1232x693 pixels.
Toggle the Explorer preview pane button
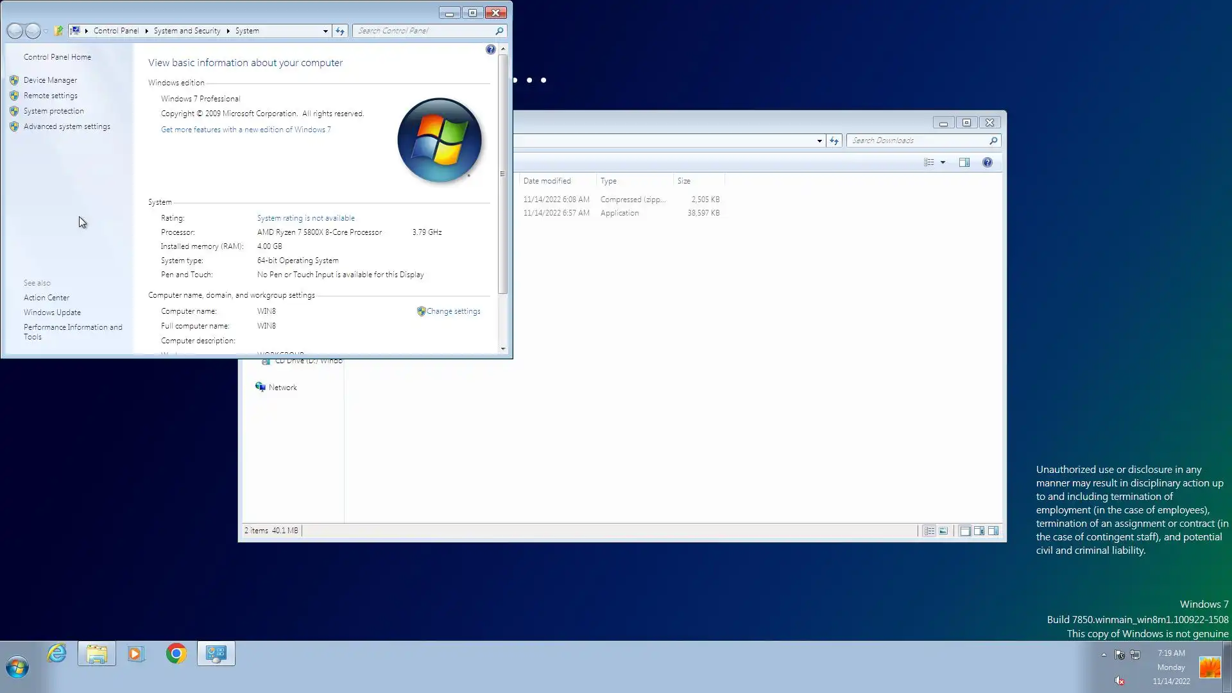point(964,162)
